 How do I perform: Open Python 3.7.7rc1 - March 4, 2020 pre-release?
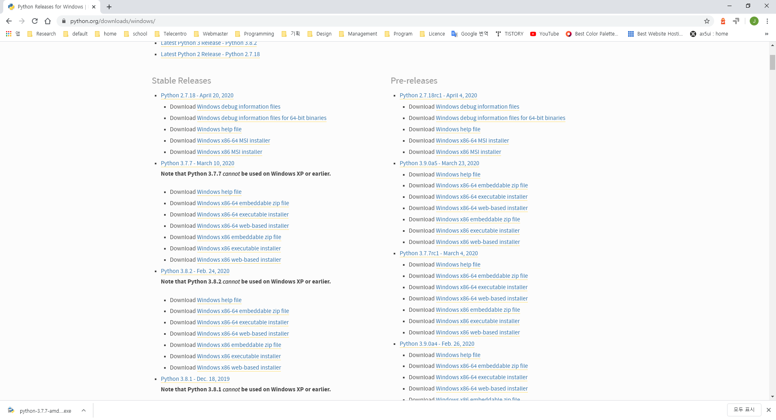439,253
